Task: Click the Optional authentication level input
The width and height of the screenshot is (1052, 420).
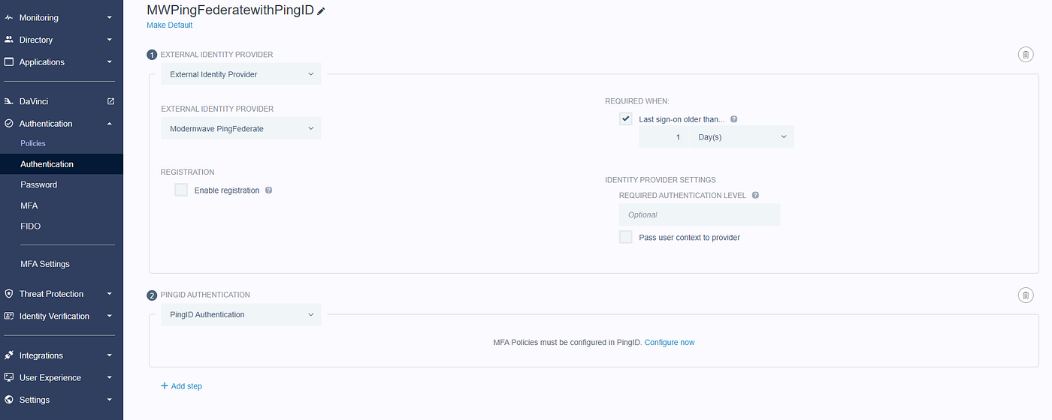Action: pos(700,214)
